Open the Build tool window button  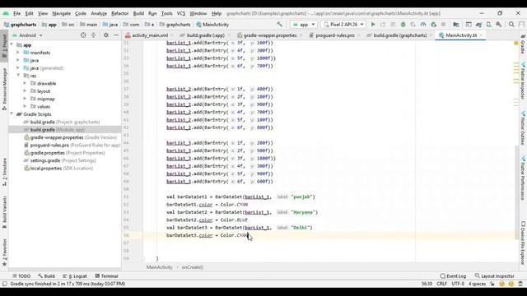tap(46, 276)
